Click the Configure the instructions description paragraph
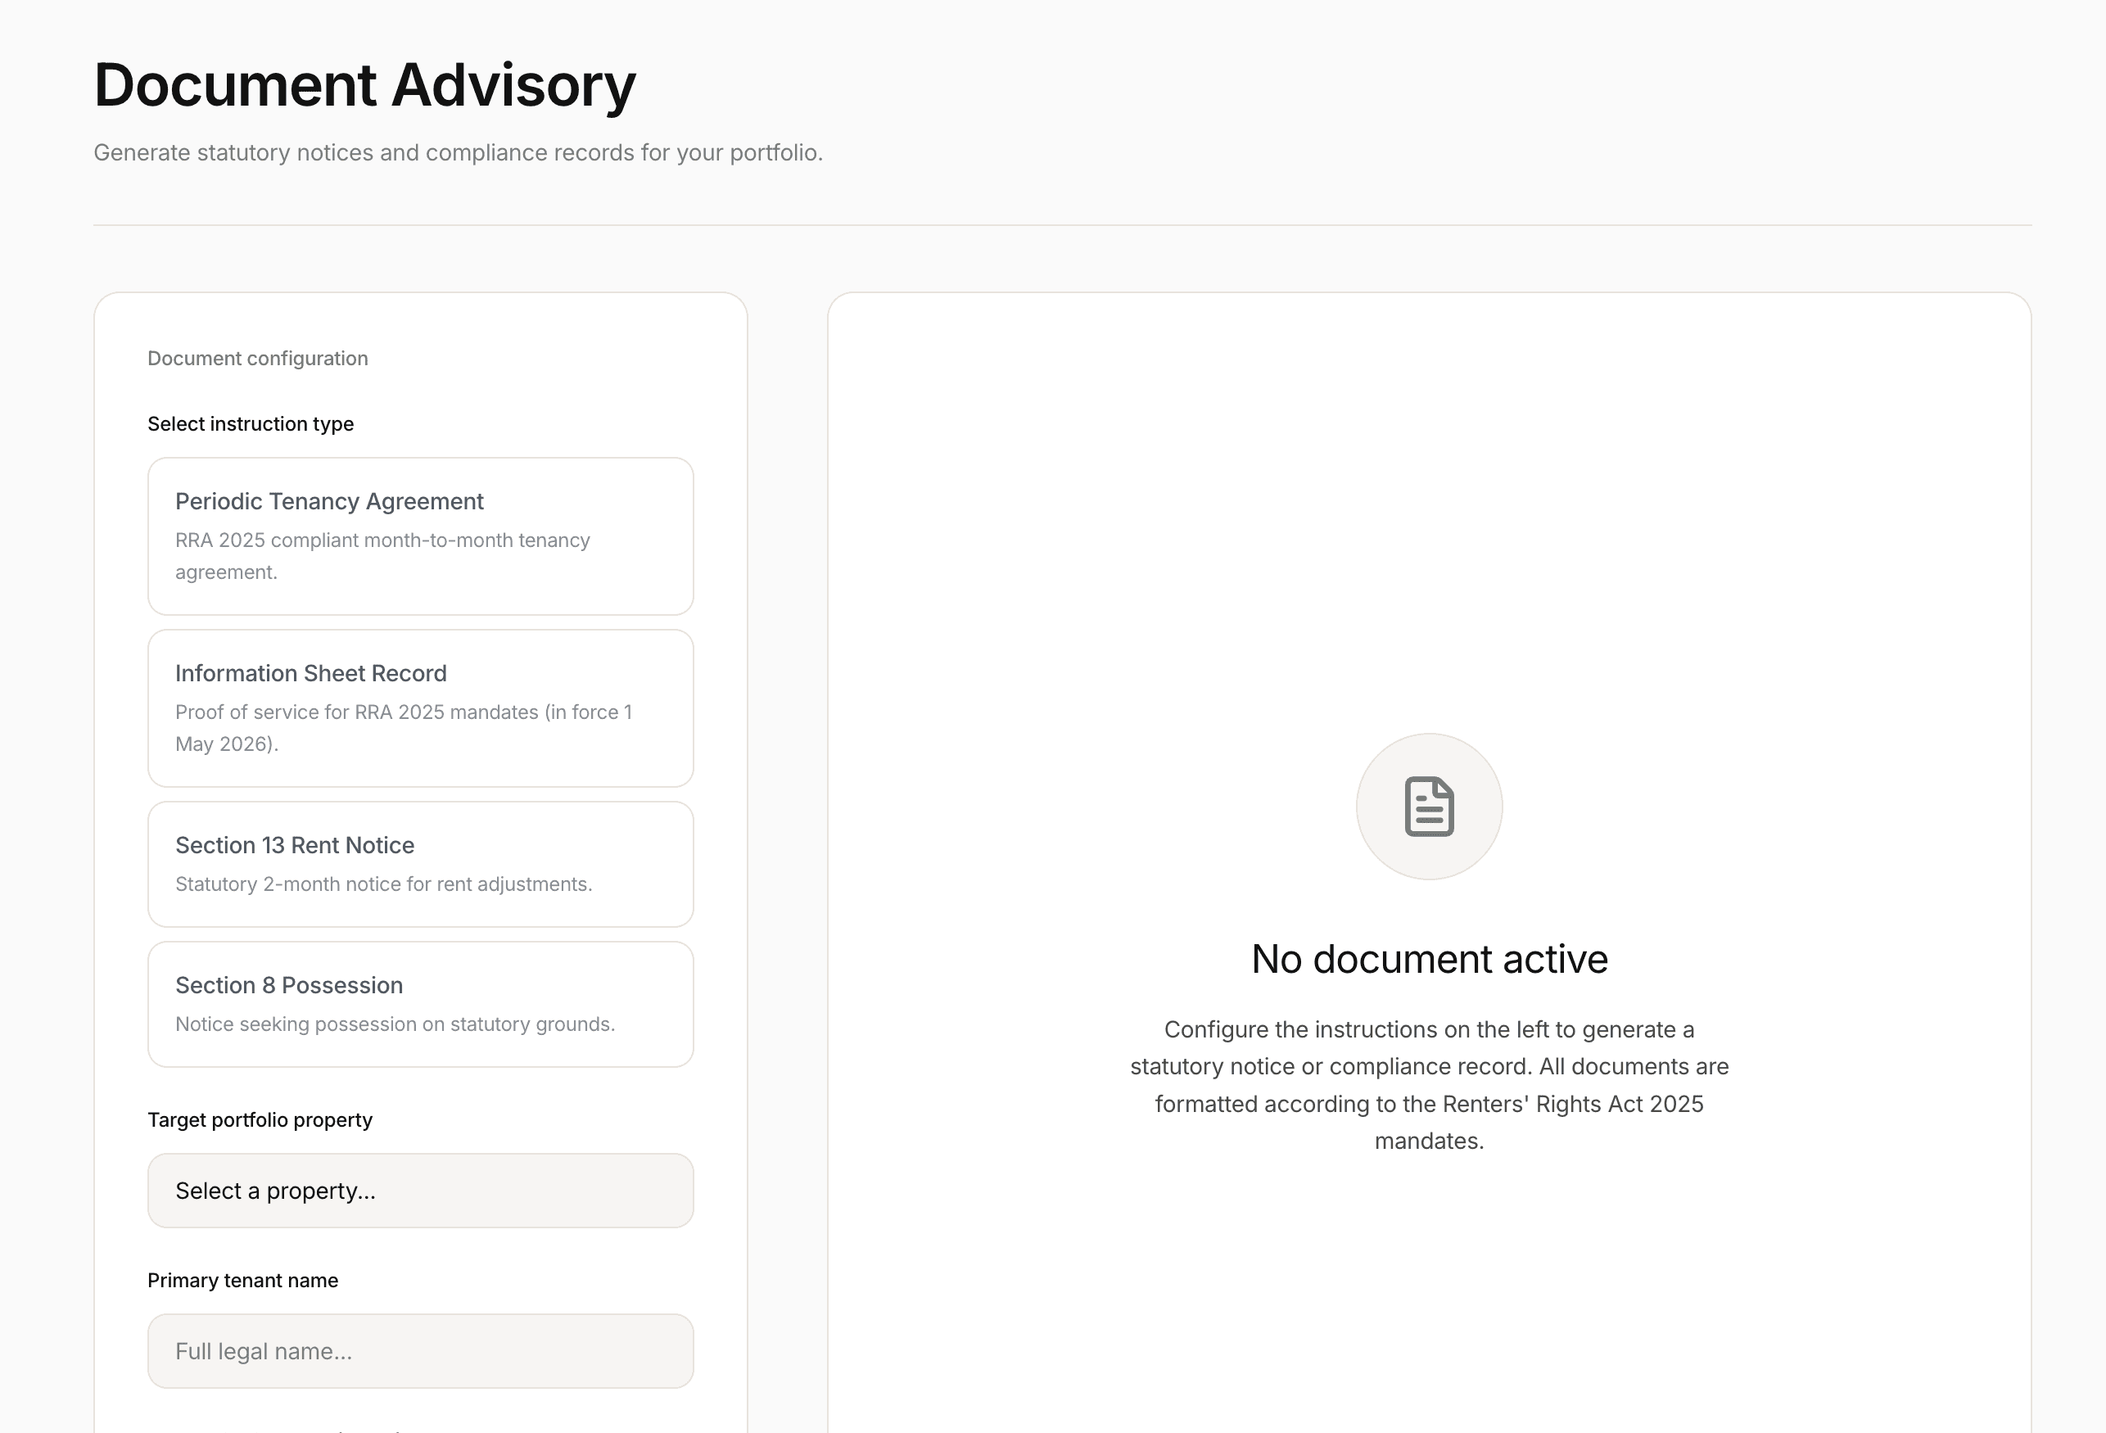Screen dimensions: 2106x1433 (x=1429, y=1085)
